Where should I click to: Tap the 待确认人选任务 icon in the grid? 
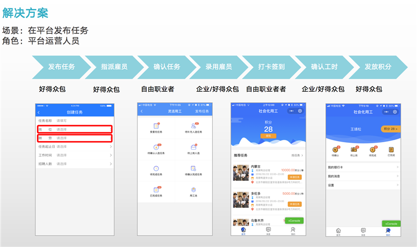click(x=156, y=147)
